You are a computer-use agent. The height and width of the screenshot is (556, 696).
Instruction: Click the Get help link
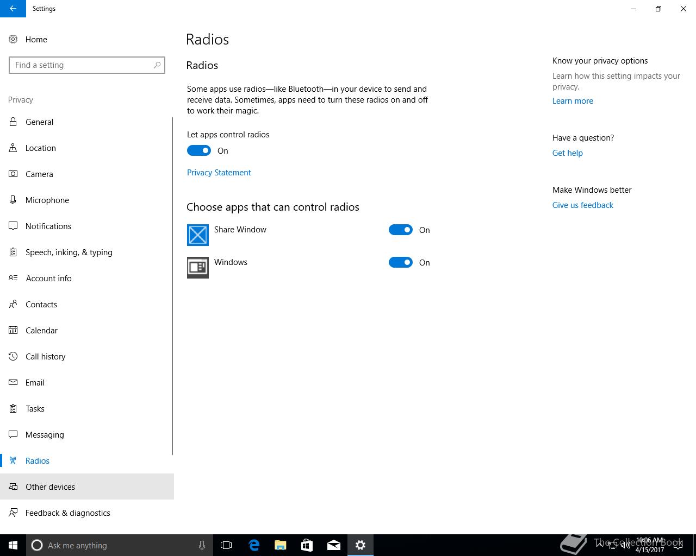(x=568, y=153)
